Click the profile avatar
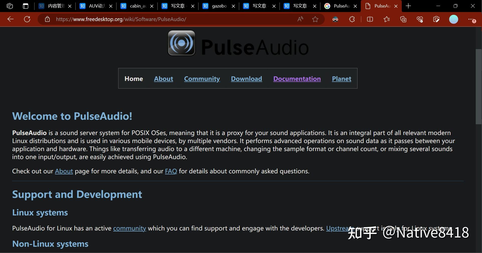482x253 pixels. pyautogui.click(x=453, y=19)
